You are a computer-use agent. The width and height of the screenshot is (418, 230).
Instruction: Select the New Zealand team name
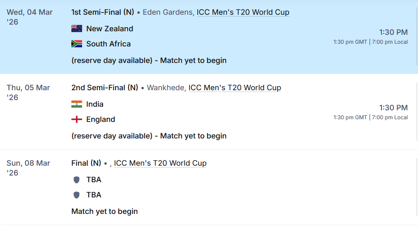pos(110,29)
